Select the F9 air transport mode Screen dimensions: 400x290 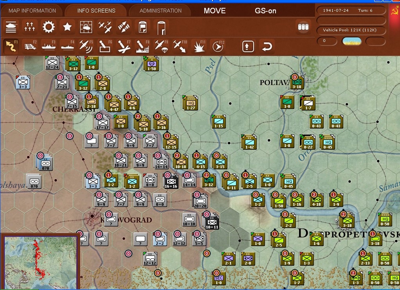(x=162, y=46)
